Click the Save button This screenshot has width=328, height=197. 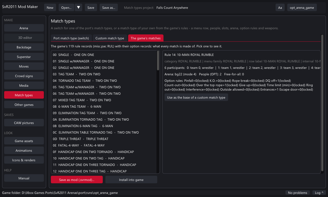coord(91,8)
